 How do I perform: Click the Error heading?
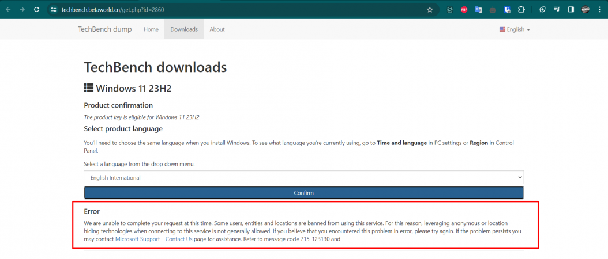(x=92, y=211)
